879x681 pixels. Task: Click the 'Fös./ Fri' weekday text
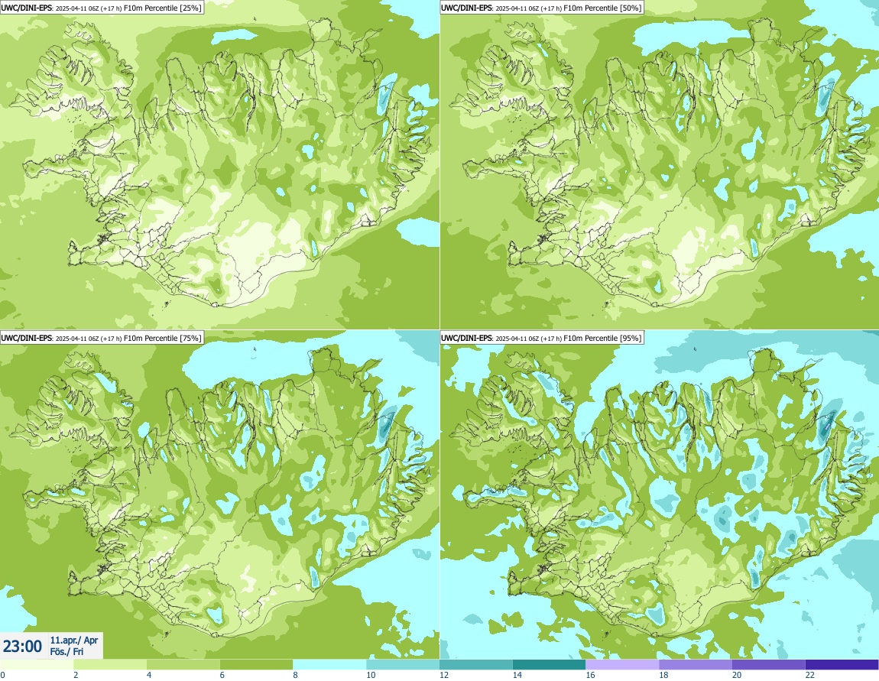pyautogui.click(x=66, y=651)
